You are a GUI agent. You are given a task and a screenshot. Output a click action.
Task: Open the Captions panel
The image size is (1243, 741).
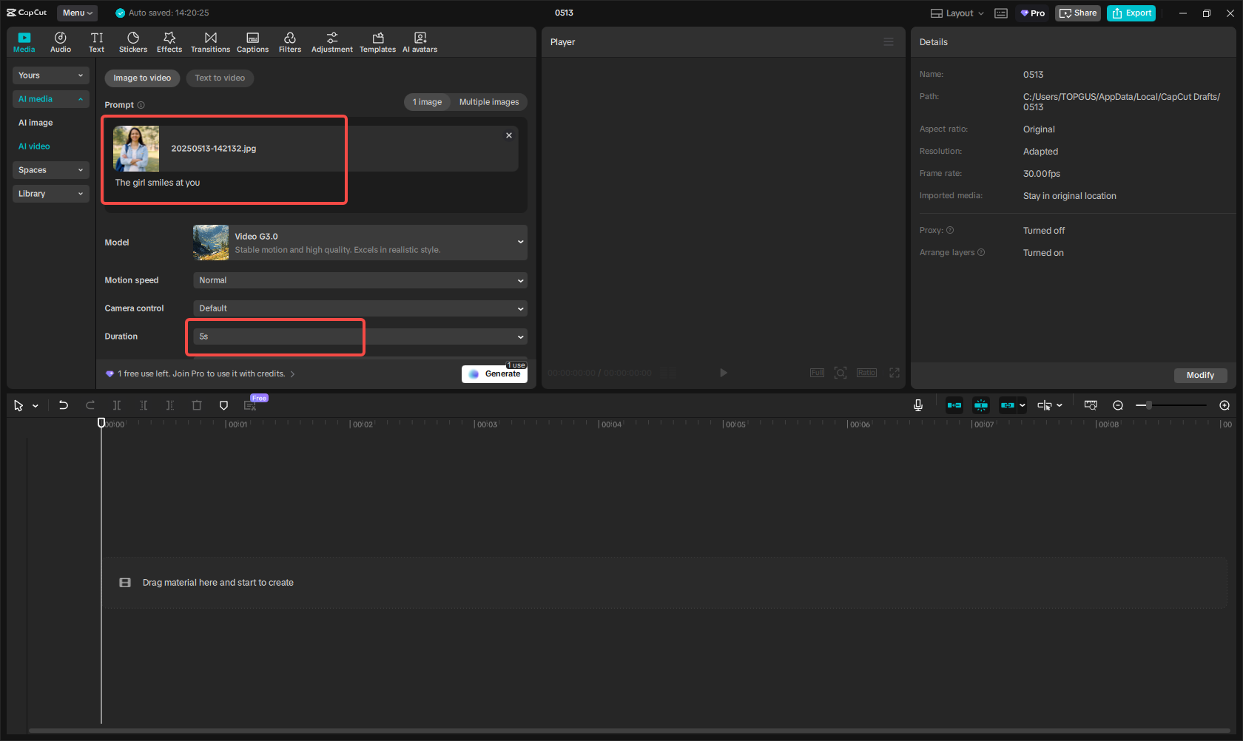pyautogui.click(x=252, y=41)
